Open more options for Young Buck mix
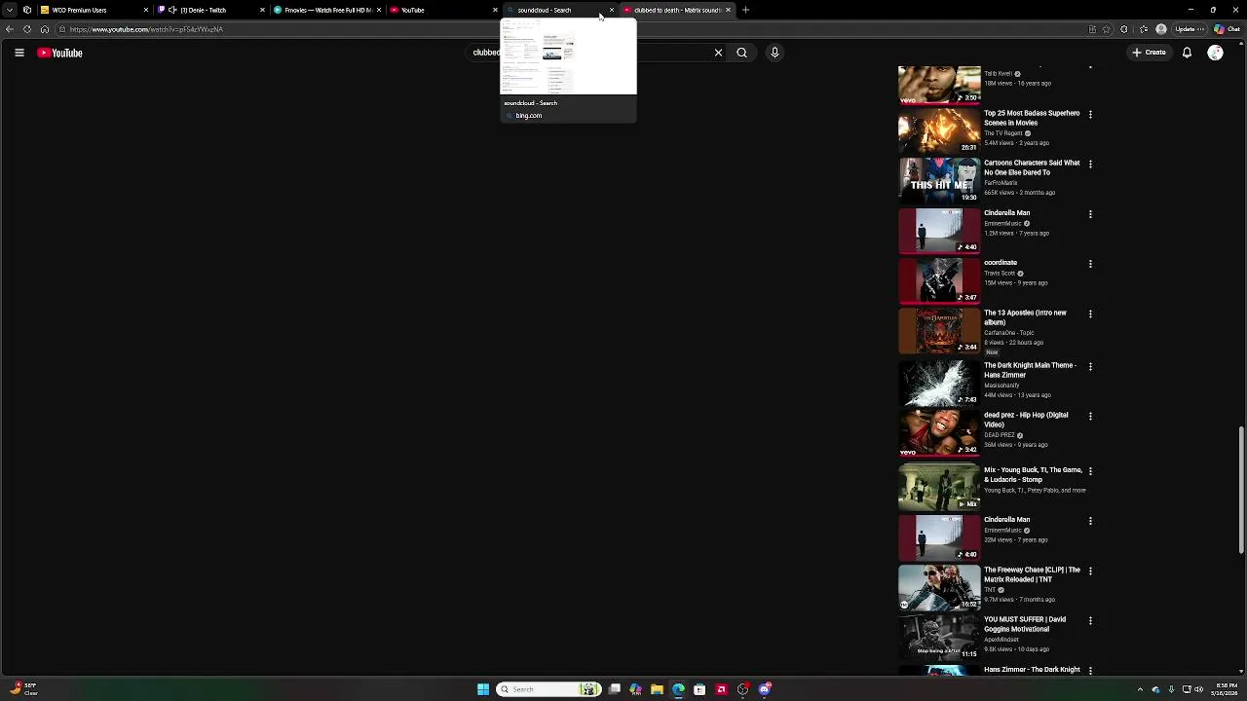 click(x=1090, y=471)
